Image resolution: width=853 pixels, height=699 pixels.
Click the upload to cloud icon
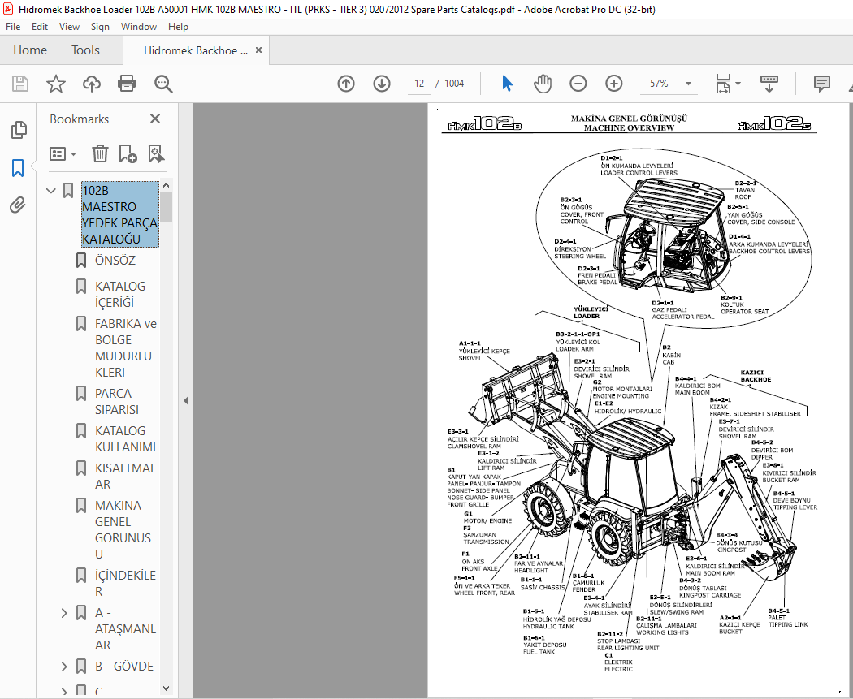[91, 84]
